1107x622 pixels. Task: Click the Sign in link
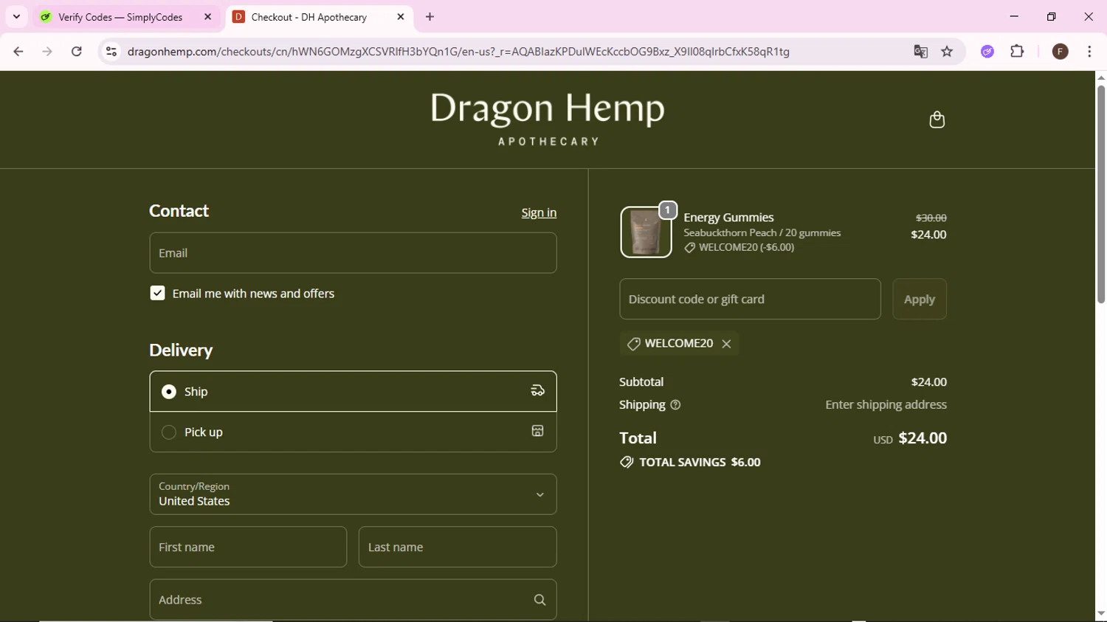[539, 212]
